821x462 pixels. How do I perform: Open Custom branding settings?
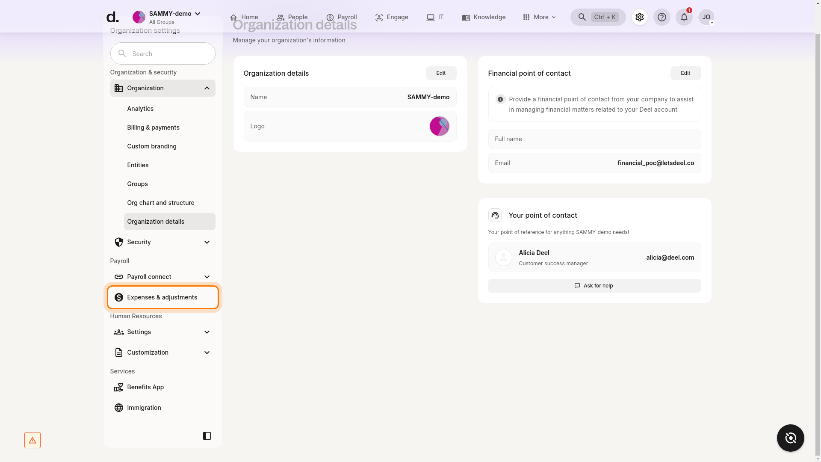(152, 146)
